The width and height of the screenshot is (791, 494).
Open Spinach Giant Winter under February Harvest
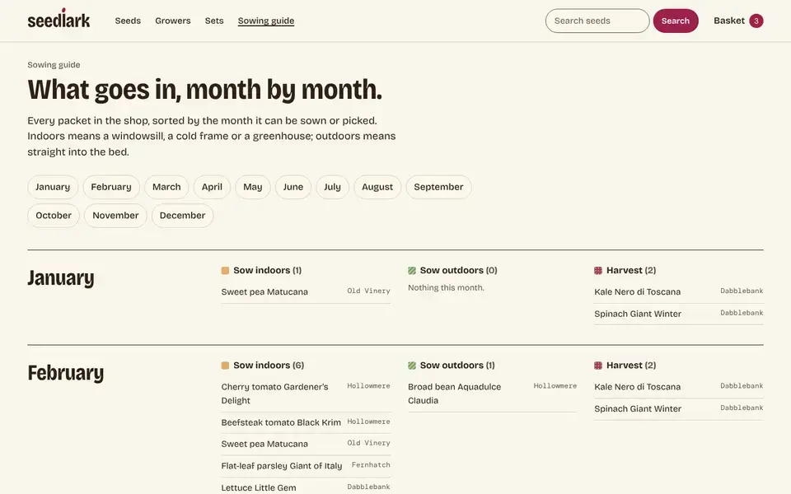[638, 409]
